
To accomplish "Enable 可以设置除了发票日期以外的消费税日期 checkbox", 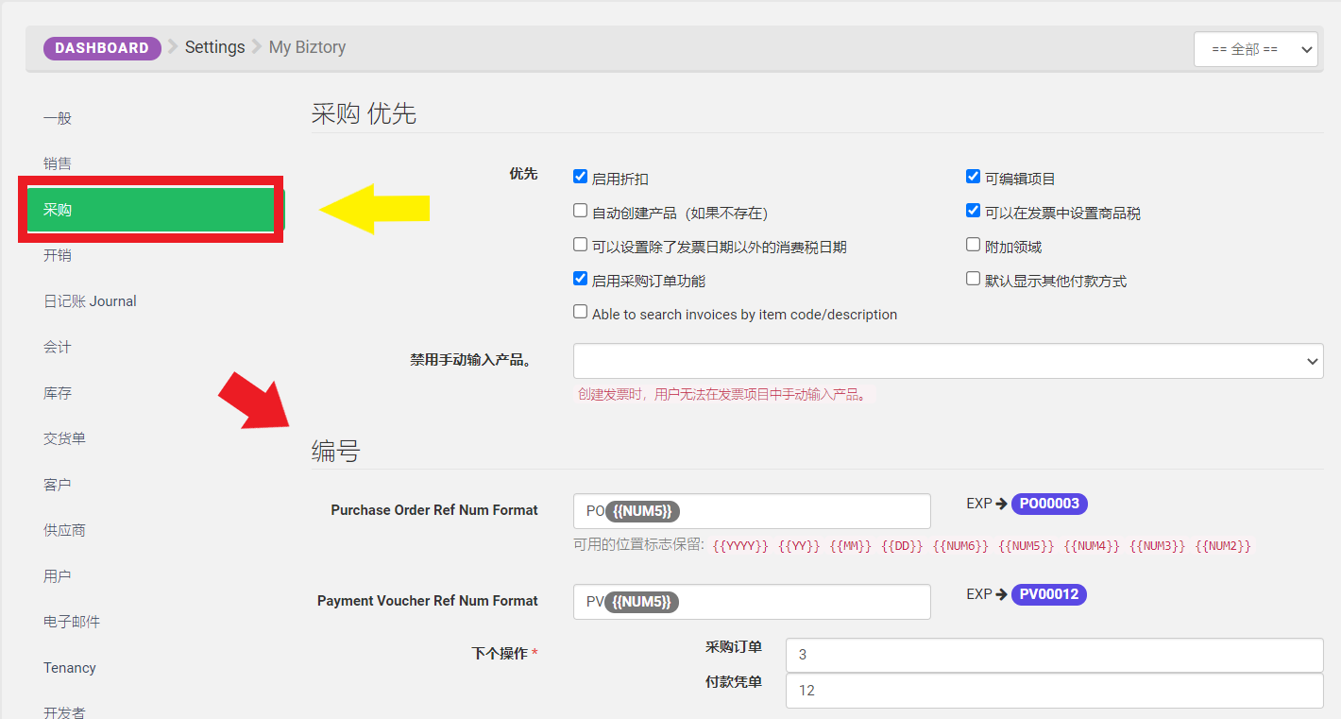I will coord(581,245).
